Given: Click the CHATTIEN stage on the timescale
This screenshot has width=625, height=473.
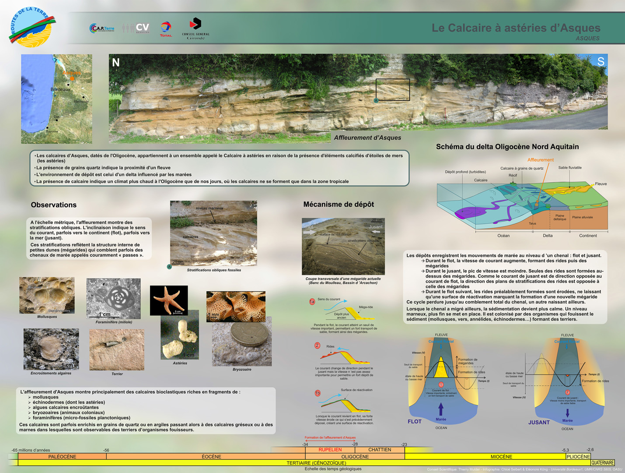Looking at the screenshot, I should [x=380, y=449].
